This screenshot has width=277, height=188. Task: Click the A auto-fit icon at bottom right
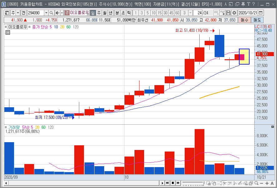[272, 183]
